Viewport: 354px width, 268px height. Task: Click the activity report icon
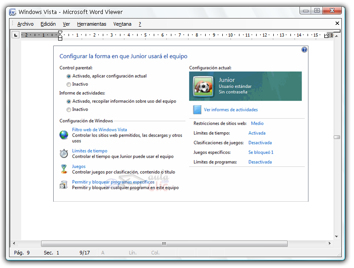(x=197, y=110)
